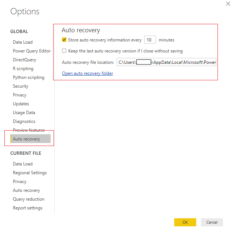Open Query reduction settings

point(29,199)
